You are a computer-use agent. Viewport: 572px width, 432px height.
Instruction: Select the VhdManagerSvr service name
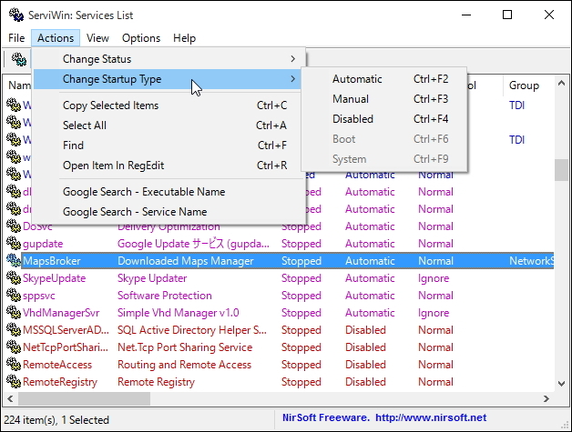[x=61, y=313]
